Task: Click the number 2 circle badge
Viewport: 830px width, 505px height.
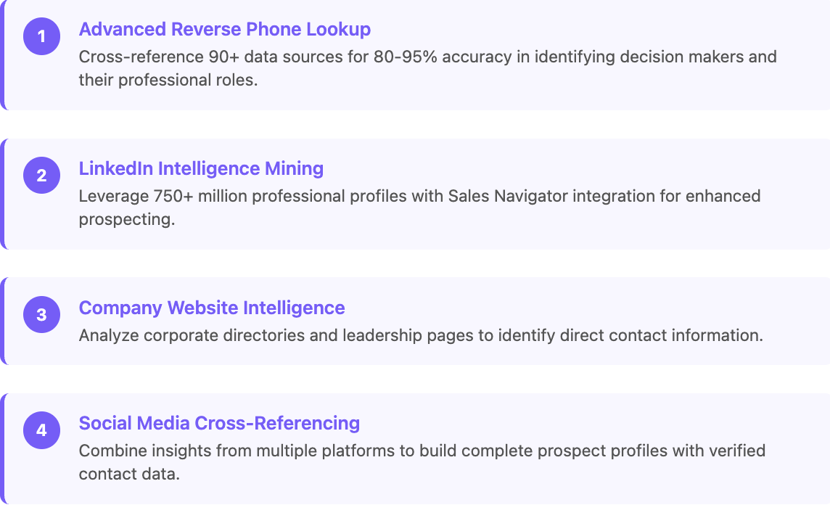Action: click(41, 175)
